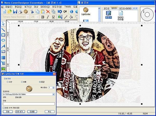Switch to 오디오 tab in 새 문서 dialog
Screen dimensions: 156x116
coord(106,9)
